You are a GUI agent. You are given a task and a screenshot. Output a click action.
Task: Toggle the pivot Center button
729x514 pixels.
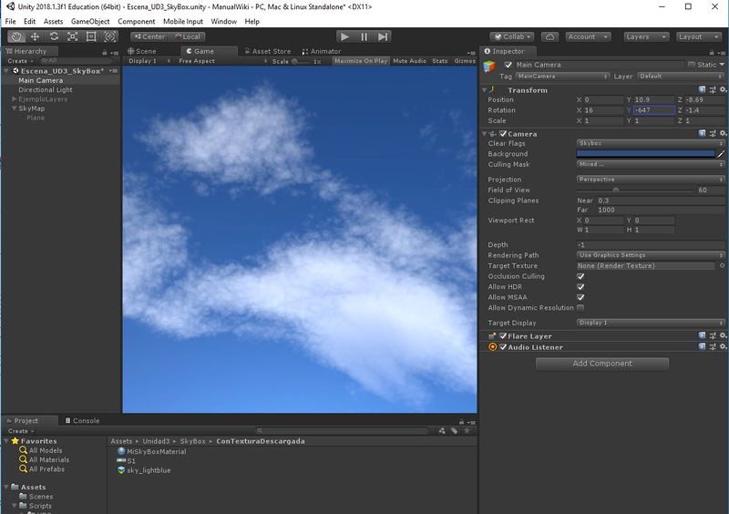[149, 36]
